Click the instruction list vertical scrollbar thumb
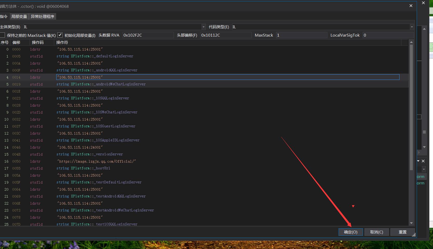The width and height of the screenshot is (433, 249). click(x=411, y=107)
